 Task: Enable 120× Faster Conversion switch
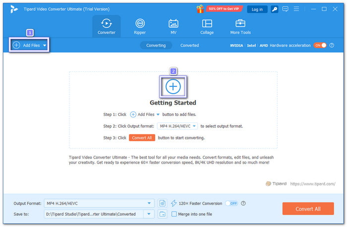pyautogui.click(x=231, y=203)
